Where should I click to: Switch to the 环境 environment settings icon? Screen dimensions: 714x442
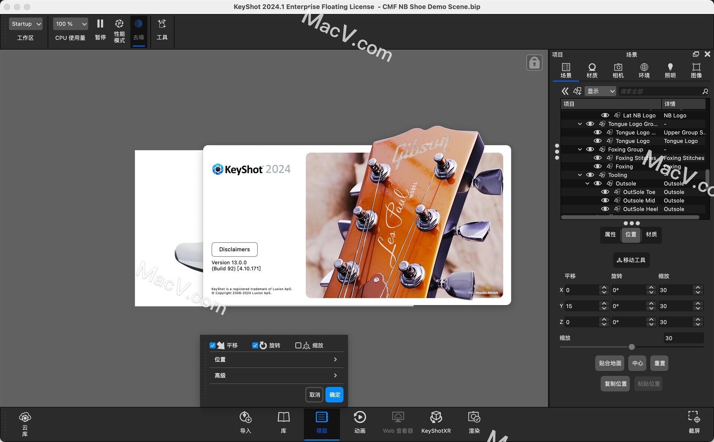tap(644, 71)
